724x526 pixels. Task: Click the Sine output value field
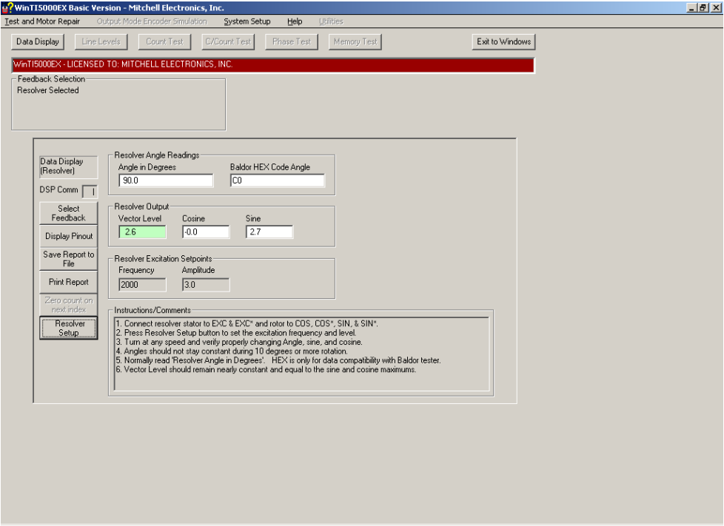269,232
